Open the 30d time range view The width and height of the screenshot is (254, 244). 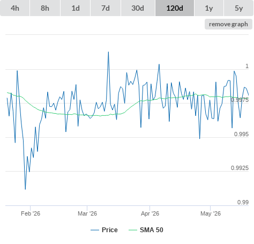click(x=138, y=8)
